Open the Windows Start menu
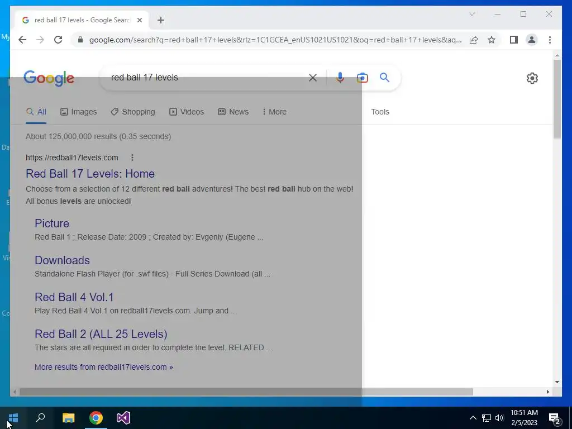This screenshot has height=429, width=572. [13, 418]
